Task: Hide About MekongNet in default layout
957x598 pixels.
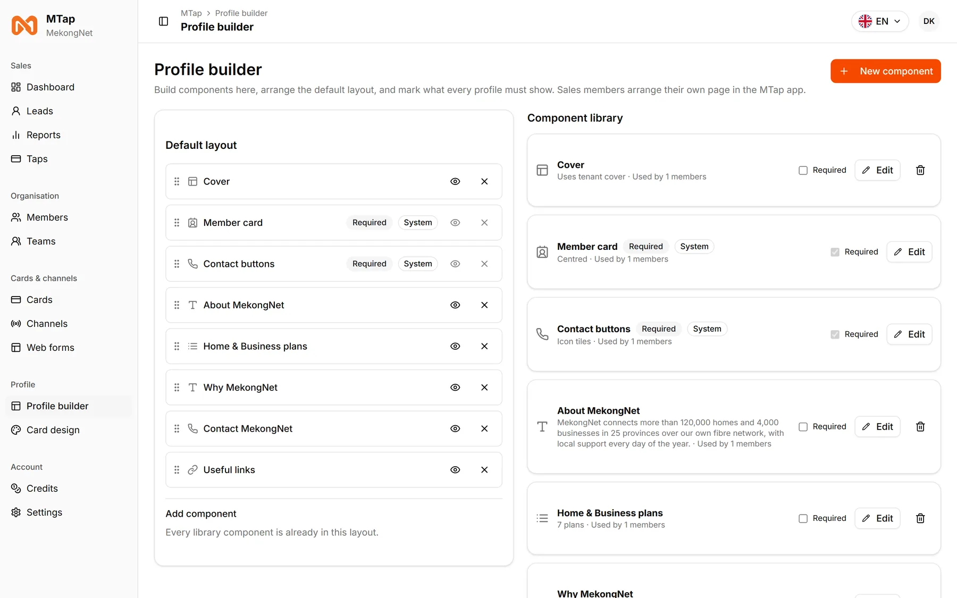Action: point(455,305)
